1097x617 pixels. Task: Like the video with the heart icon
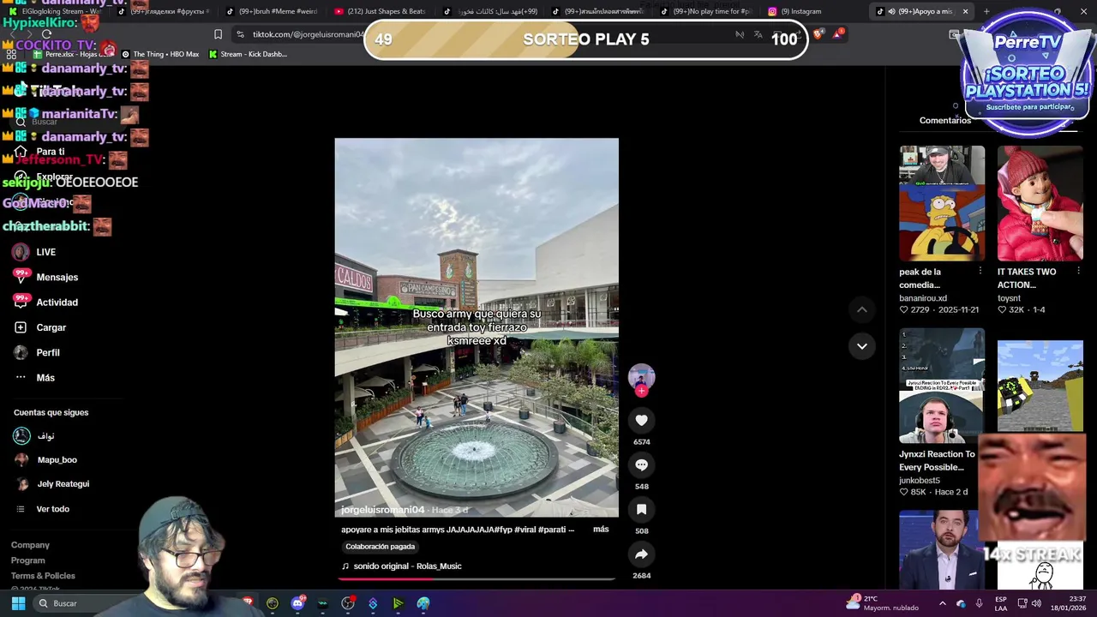(641, 420)
